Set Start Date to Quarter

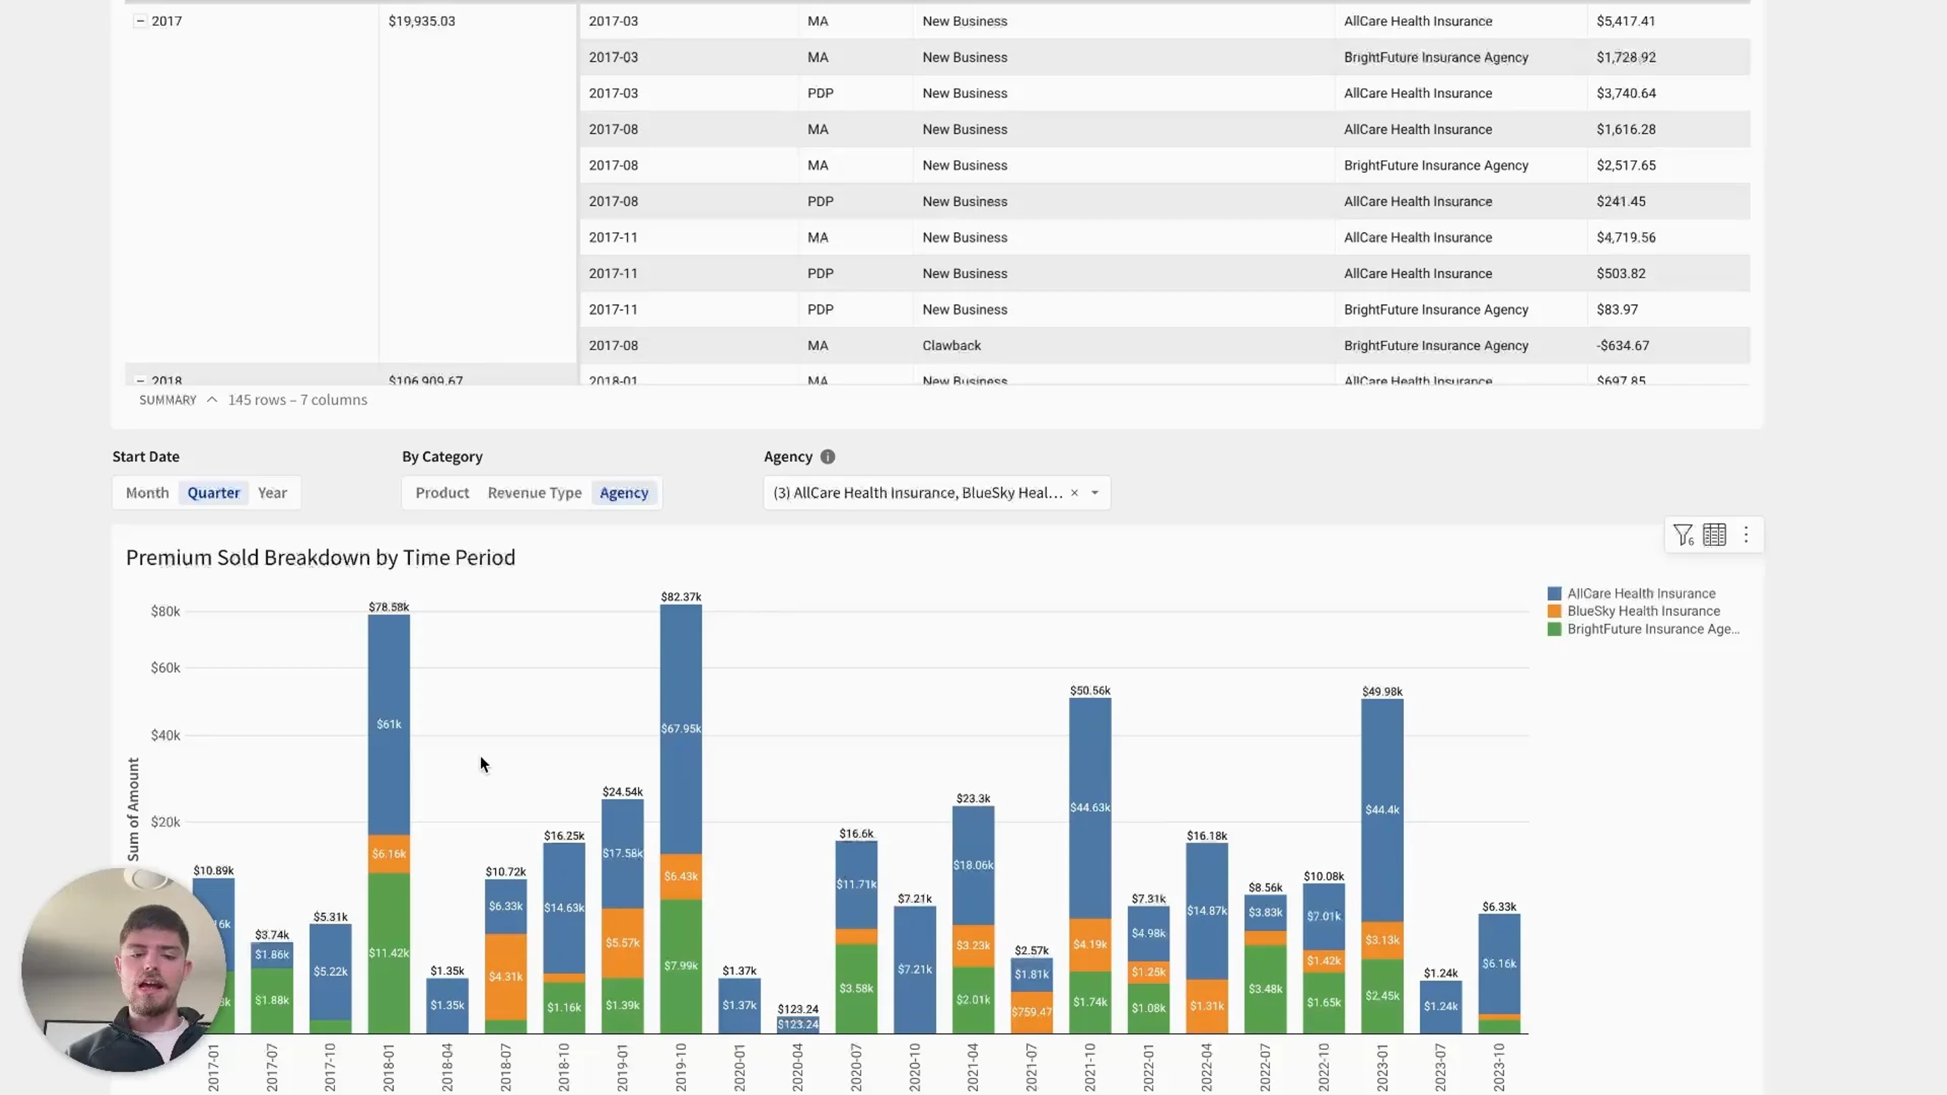point(213,493)
